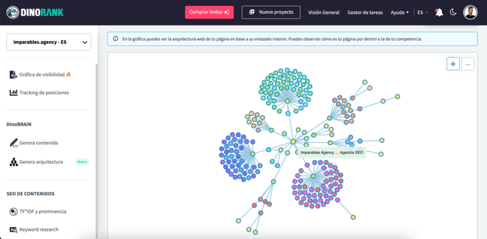The image size is (487, 239).
Task: Click the Gráfica de visibilidad icon
Action: [14, 75]
